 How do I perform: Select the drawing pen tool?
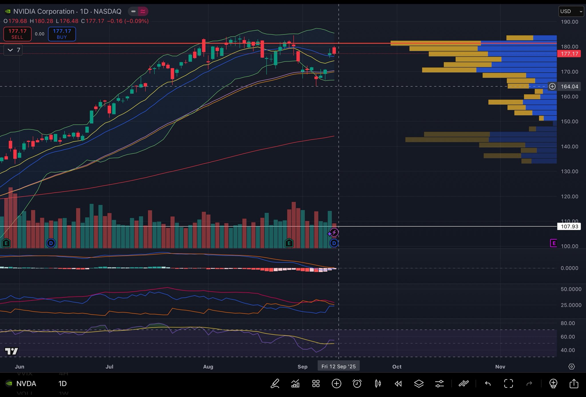(x=275, y=384)
